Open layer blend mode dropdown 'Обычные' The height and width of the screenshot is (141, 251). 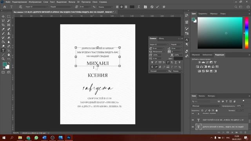click(206, 106)
